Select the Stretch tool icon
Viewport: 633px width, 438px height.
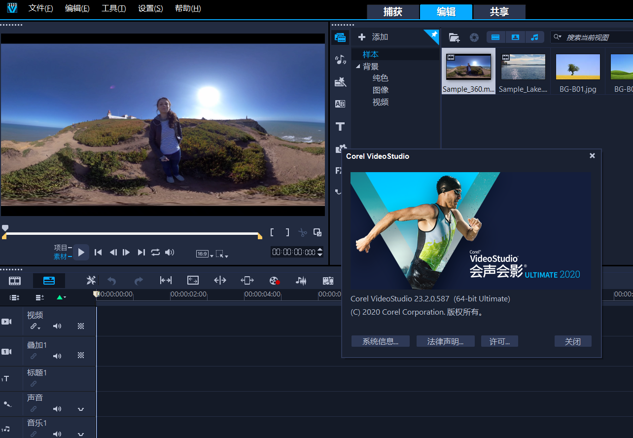(193, 281)
